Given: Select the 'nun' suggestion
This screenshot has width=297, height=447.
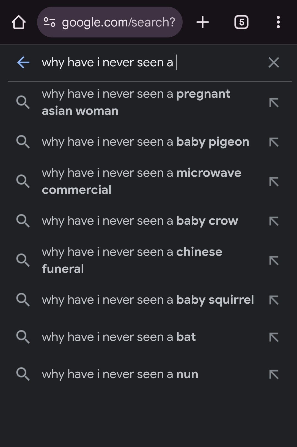Looking at the screenshot, I should [148, 374].
